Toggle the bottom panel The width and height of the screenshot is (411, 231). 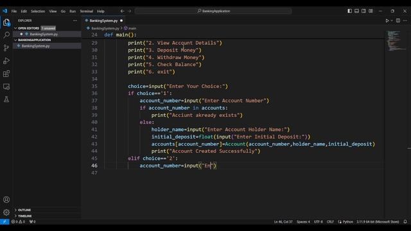coord(357,11)
